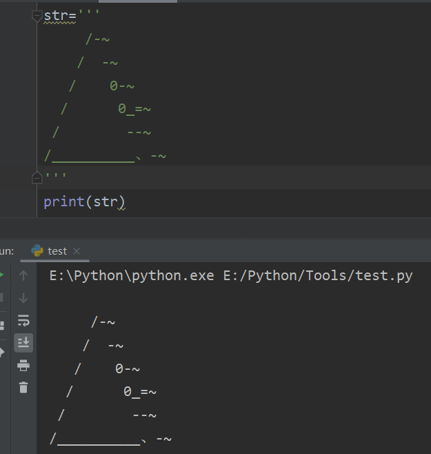Place cursor on the str variable declaration
431x454 pixels.
tap(52, 16)
